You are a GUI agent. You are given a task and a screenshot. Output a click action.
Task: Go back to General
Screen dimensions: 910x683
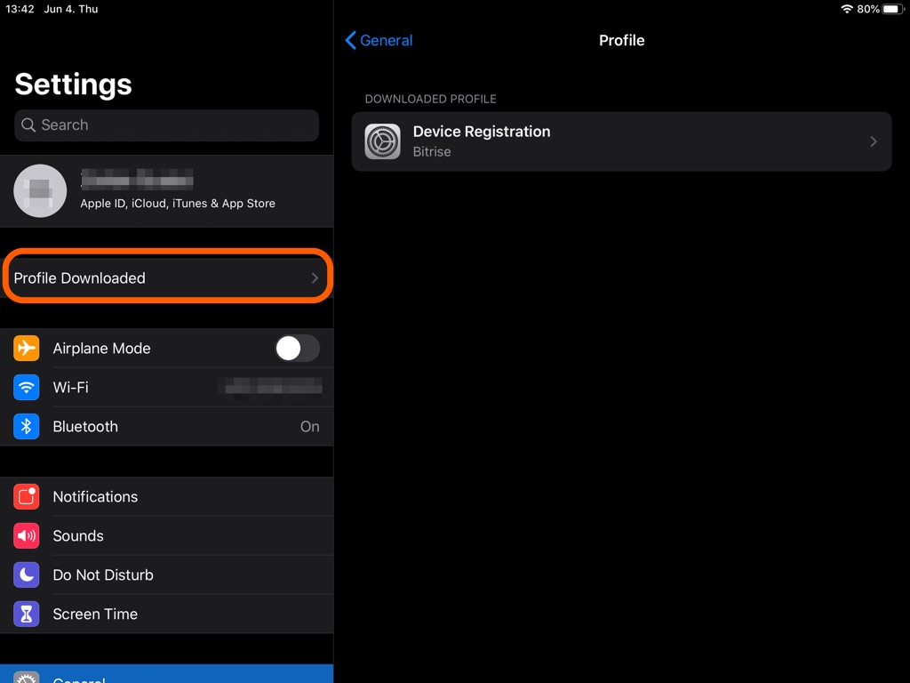(379, 40)
